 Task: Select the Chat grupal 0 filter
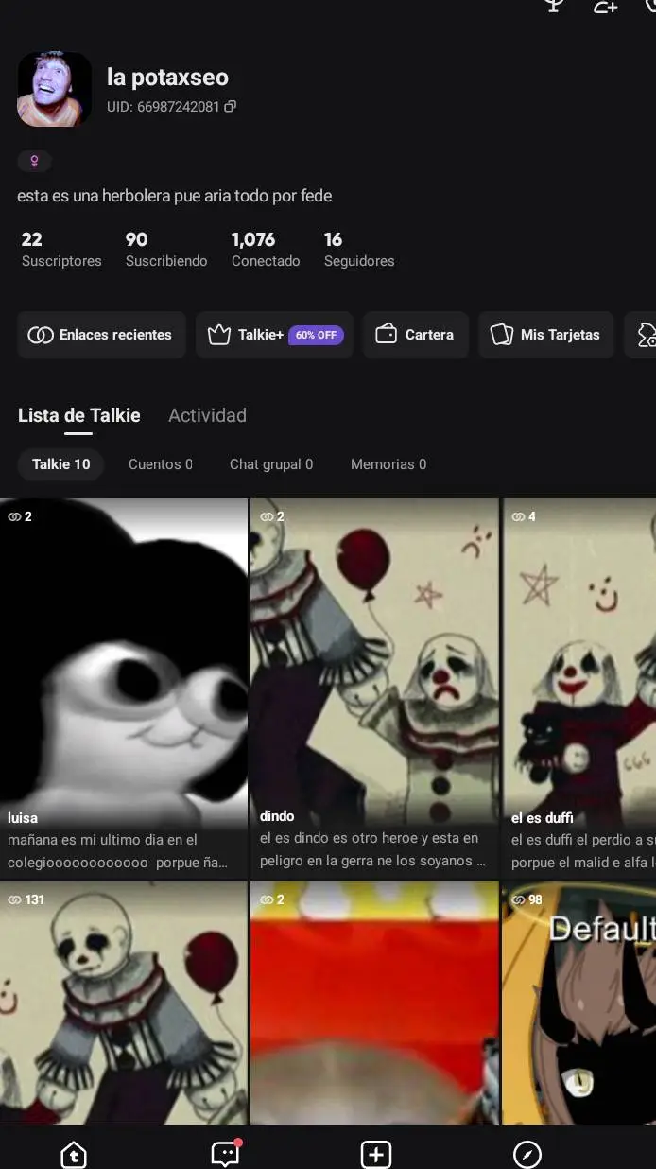(270, 464)
